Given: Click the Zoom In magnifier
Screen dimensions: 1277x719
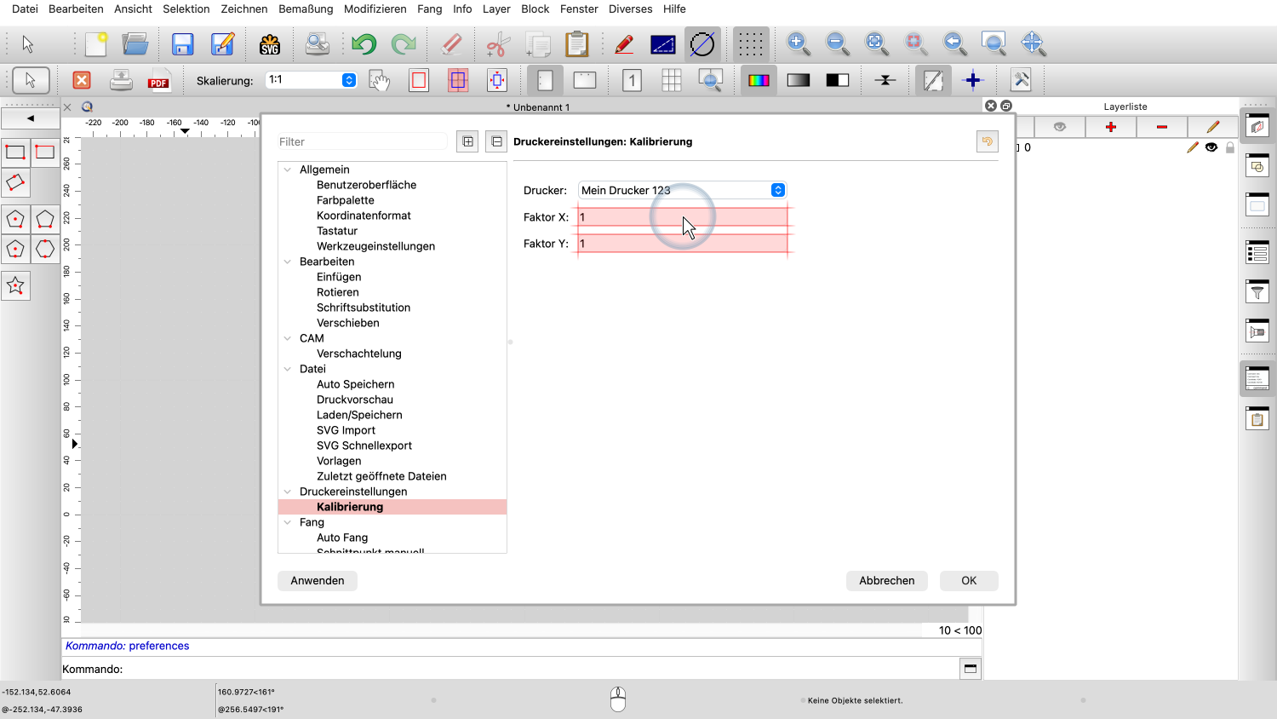Looking at the screenshot, I should tap(797, 43).
